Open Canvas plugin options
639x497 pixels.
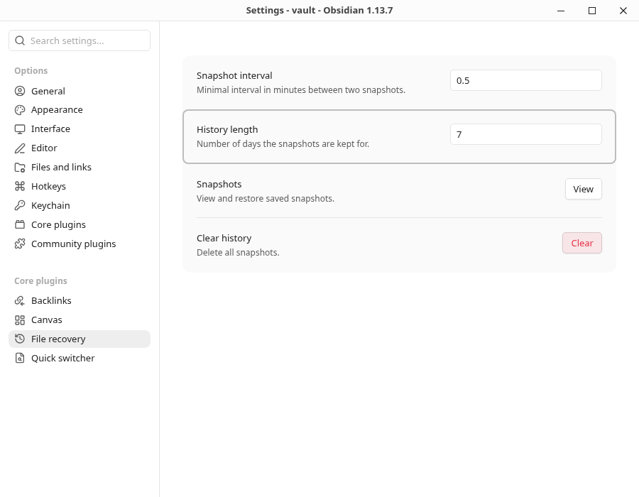(80, 319)
